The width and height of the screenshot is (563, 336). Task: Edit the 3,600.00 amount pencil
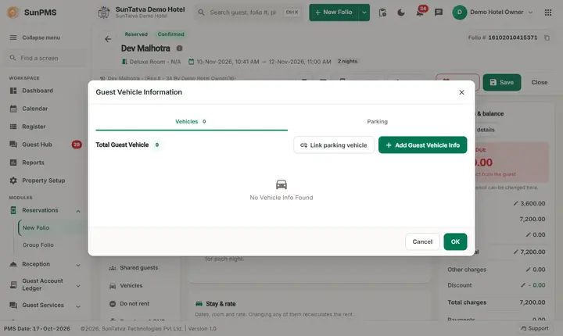pyautogui.click(x=515, y=203)
